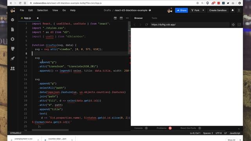Screen dimensions: 251x141
Task: Click the drawMap function name
Action: [51, 45]
